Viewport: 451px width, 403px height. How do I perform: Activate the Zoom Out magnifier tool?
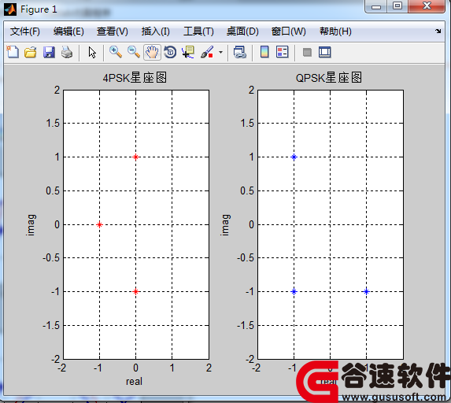click(134, 53)
